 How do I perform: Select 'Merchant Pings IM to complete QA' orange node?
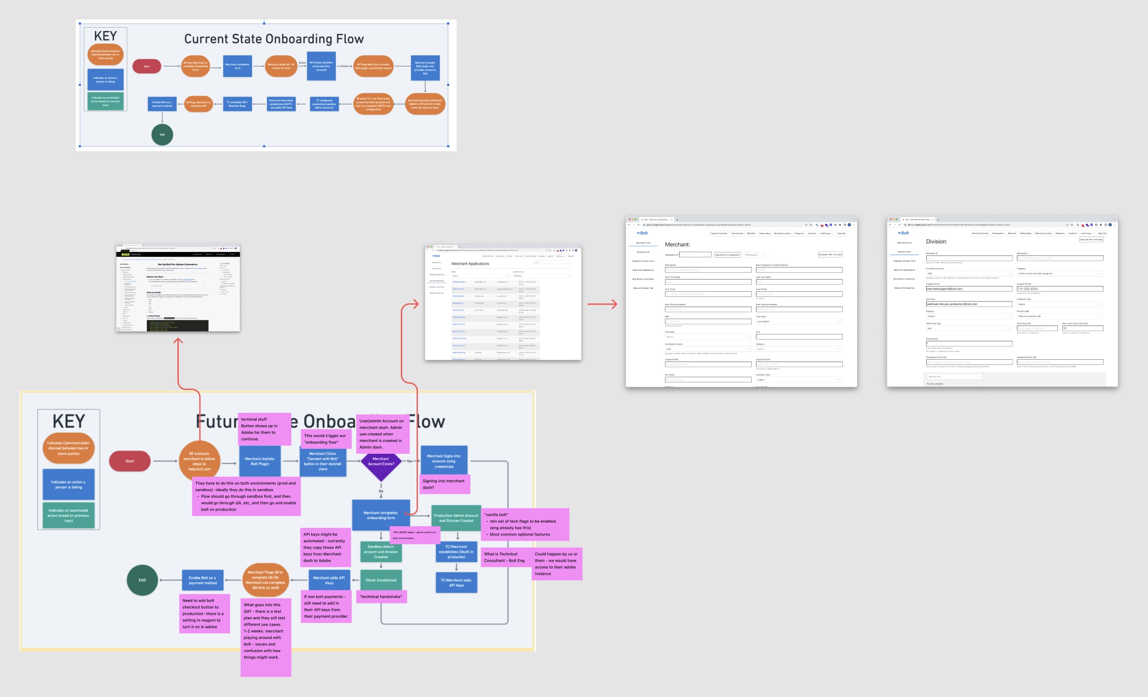(265, 580)
